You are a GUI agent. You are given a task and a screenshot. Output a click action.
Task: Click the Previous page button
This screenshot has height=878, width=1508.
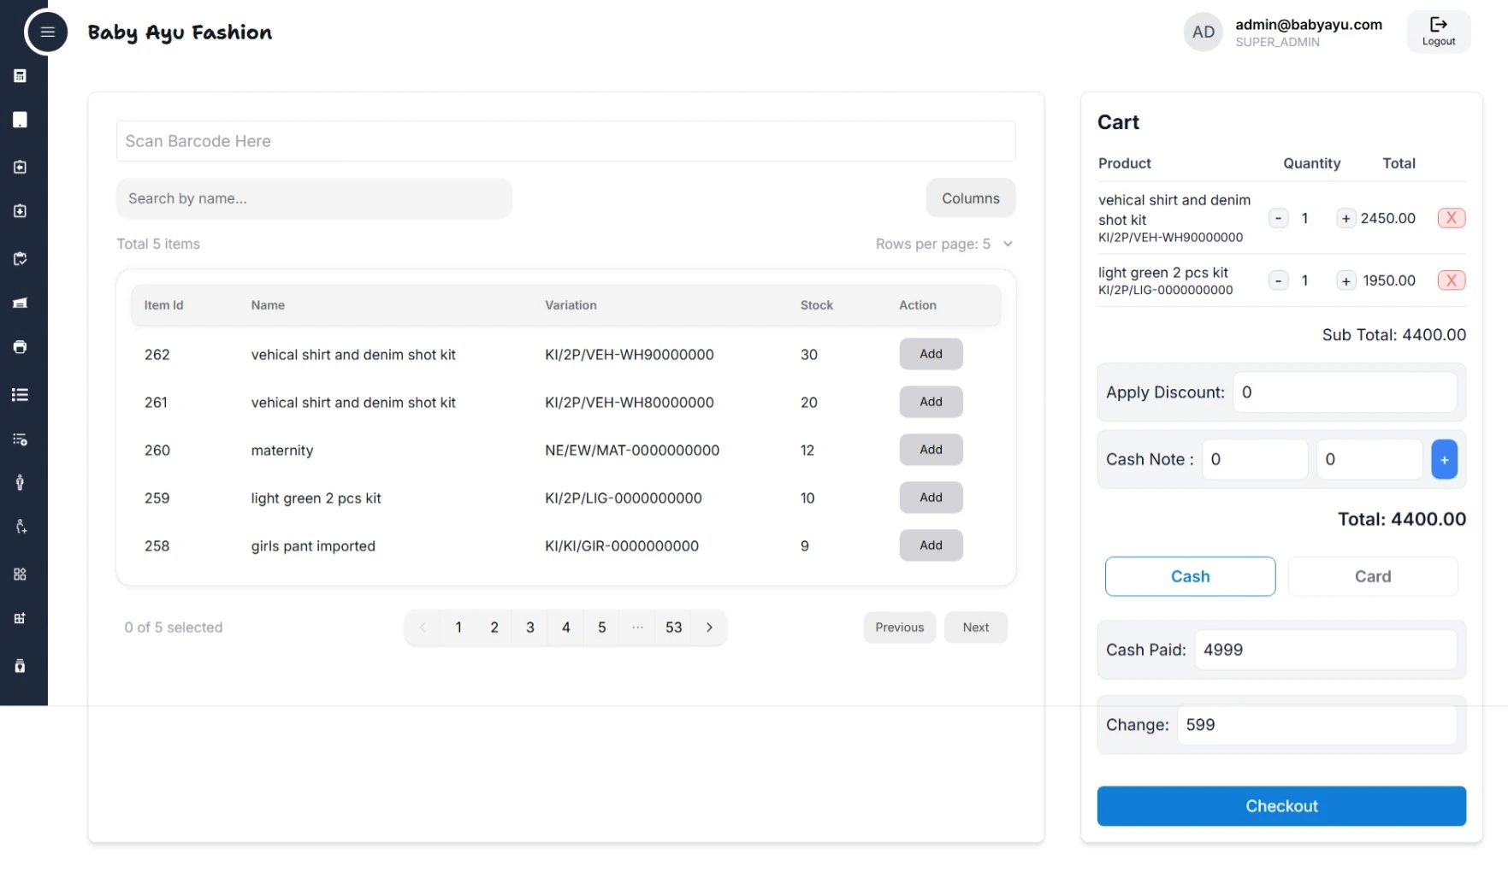pyautogui.click(x=900, y=628)
